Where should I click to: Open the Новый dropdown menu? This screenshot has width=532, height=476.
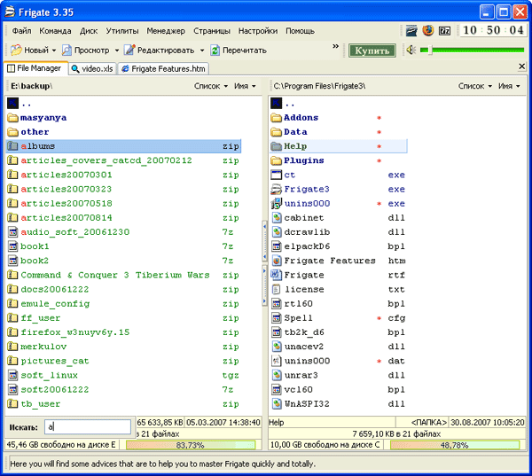[53, 51]
